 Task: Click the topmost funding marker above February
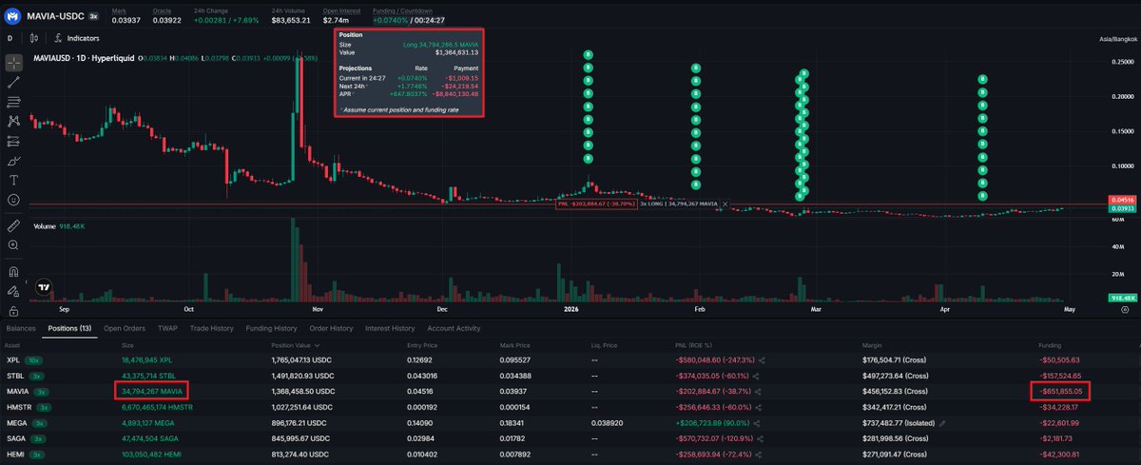[696, 68]
